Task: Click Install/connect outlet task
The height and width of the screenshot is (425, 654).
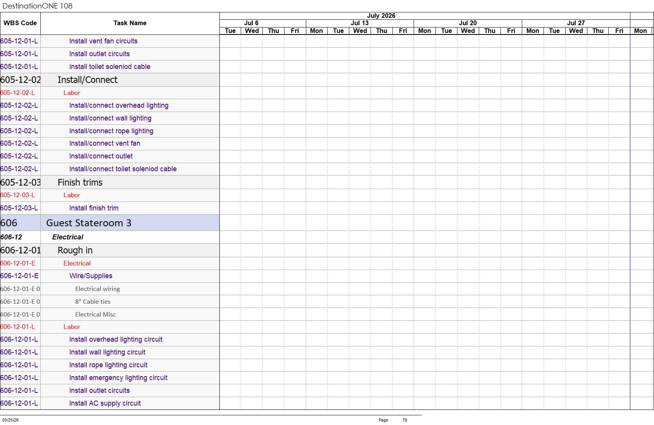Action: (101, 156)
